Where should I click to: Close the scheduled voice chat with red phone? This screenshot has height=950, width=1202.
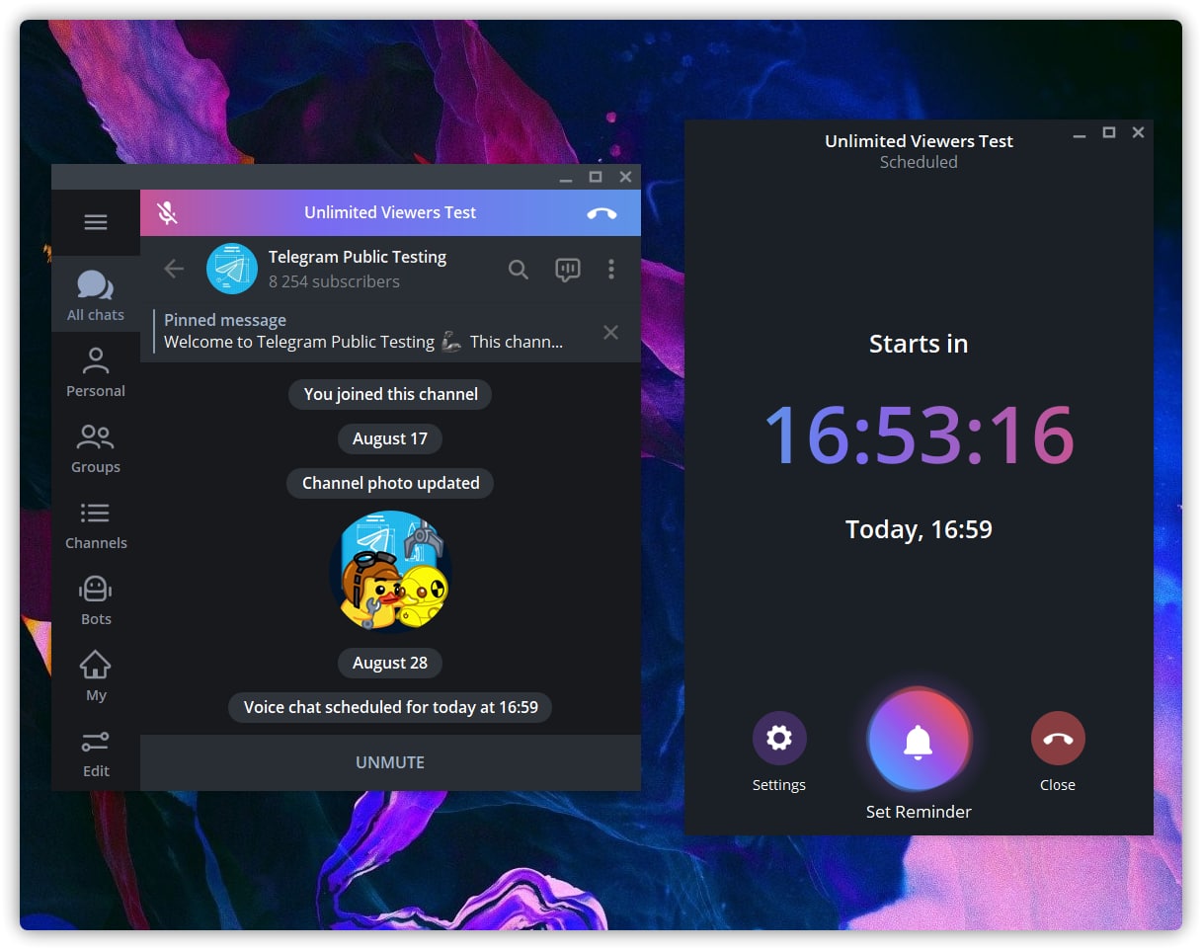[x=1058, y=739]
